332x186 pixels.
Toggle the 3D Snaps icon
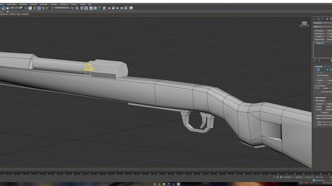pyautogui.click(x=35, y=8)
